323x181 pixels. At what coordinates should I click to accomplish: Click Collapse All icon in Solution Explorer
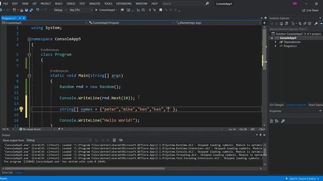coord(305,24)
